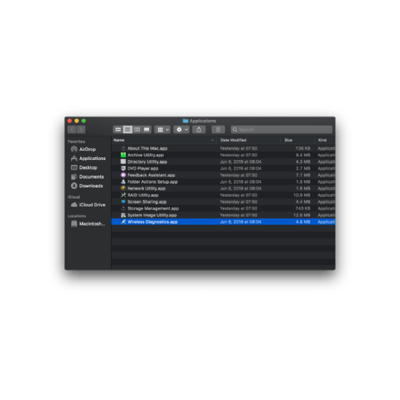Switch to list view in toolbar
The height and width of the screenshot is (400, 400).
point(128,130)
